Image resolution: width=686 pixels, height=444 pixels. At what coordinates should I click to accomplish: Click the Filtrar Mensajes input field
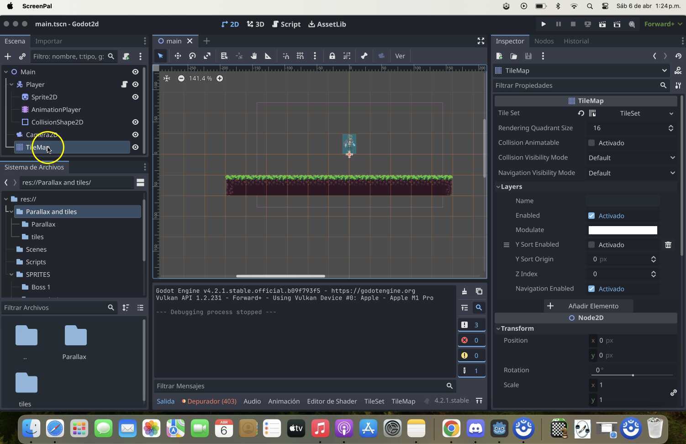(x=305, y=386)
